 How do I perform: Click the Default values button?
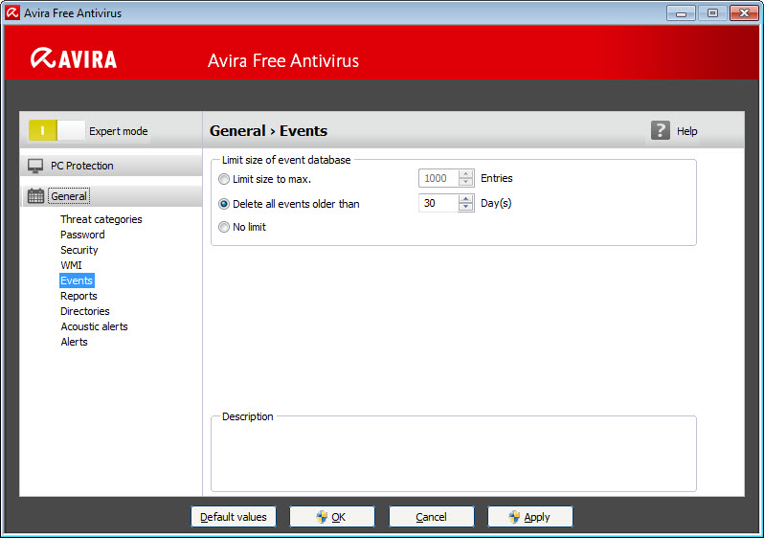coord(234,517)
